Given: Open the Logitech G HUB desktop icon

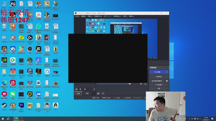Looking at the screenshot, I should pyautogui.click(x=30, y=39).
